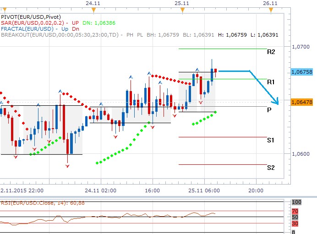The height and width of the screenshot is (234, 317).
Task: Select the R1 pivot resistance label
Action: coord(271,82)
